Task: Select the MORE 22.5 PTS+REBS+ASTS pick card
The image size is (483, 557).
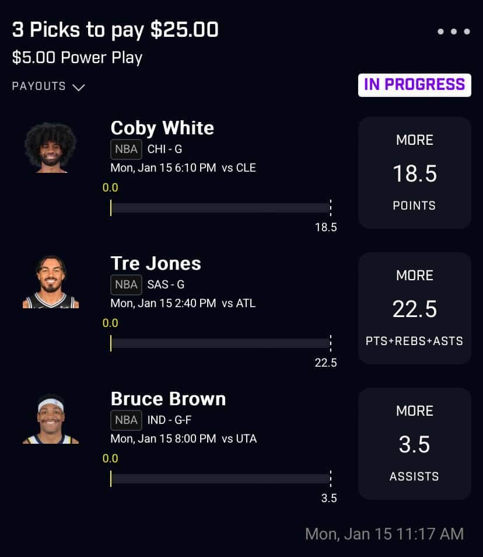Action: pos(414,308)
